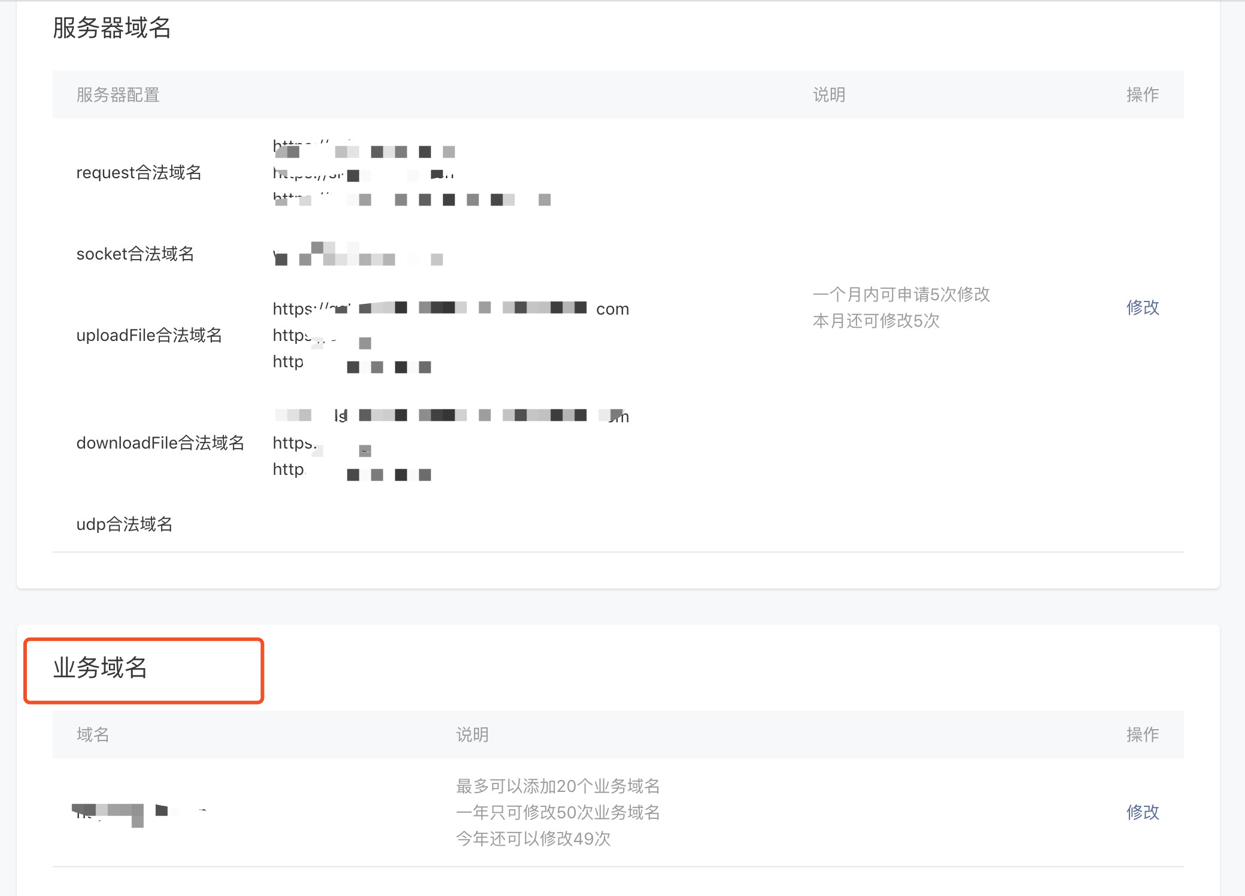
Task: Click 说明 column header in business table
Action: 472,735
